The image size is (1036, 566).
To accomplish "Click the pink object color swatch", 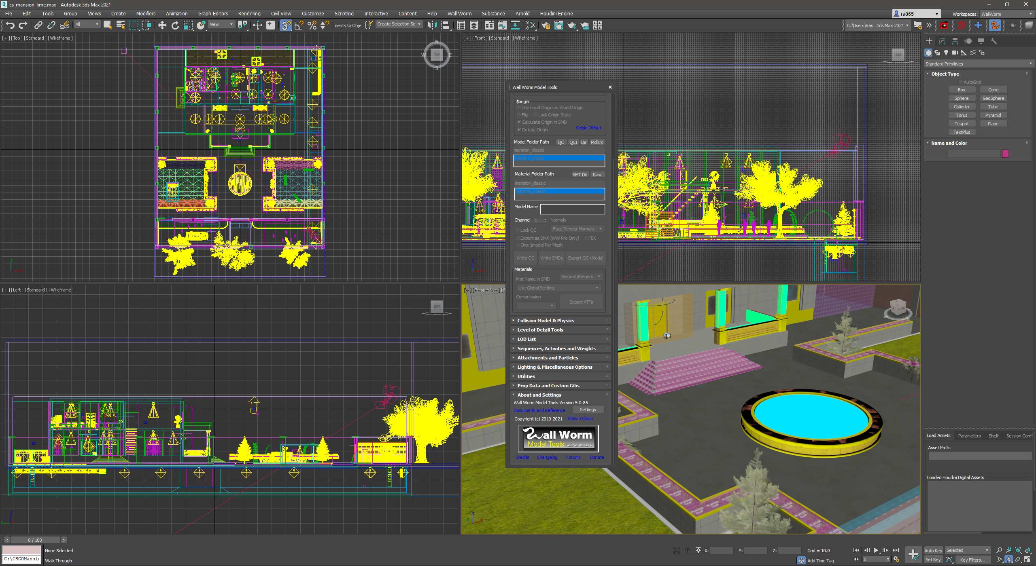I will 1005,154.
